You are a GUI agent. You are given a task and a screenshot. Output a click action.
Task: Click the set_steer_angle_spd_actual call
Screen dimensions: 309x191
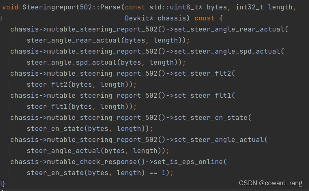pyautogui.click(x=229, y=52)
